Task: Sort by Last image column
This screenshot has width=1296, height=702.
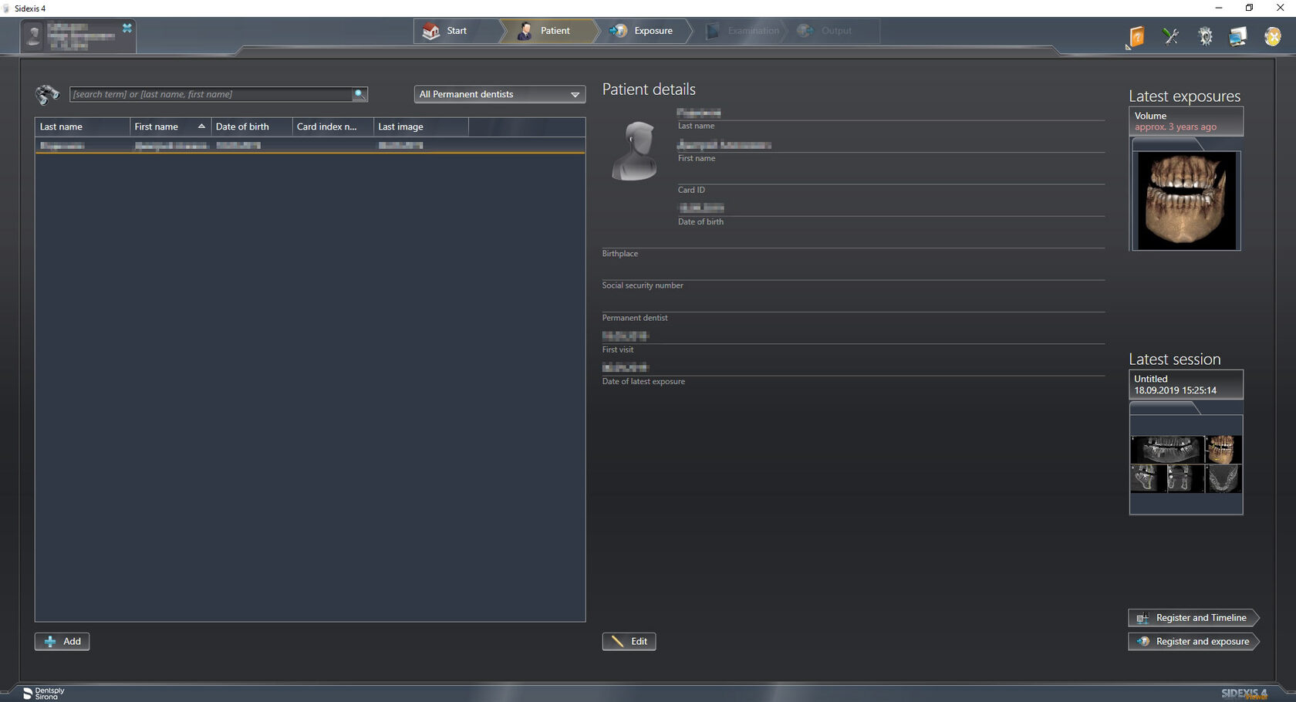Action: [420, 127]
